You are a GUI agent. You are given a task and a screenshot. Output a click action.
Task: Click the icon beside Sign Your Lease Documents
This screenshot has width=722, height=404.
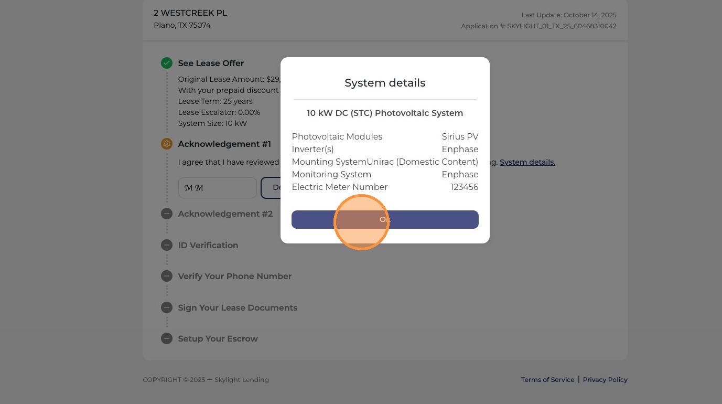(x=167, y=307)
